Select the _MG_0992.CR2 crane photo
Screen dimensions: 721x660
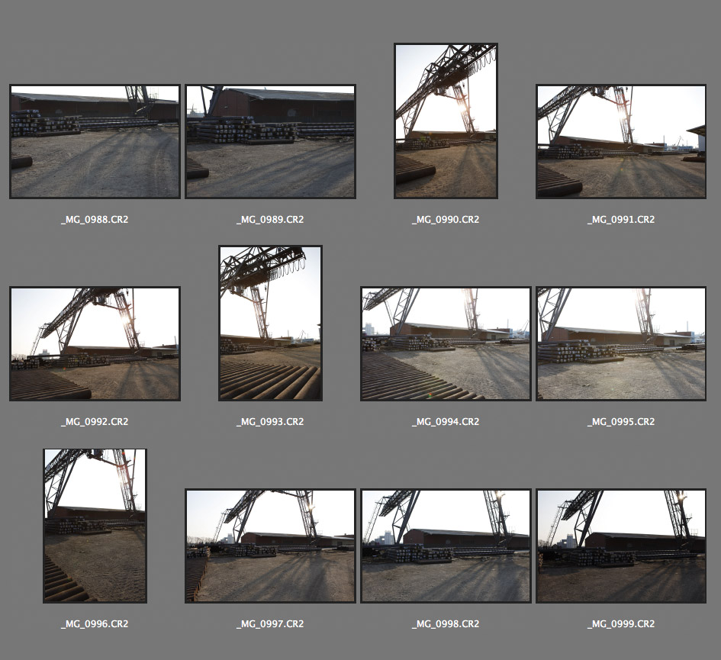pyautogui.click(x=95, y=343)
